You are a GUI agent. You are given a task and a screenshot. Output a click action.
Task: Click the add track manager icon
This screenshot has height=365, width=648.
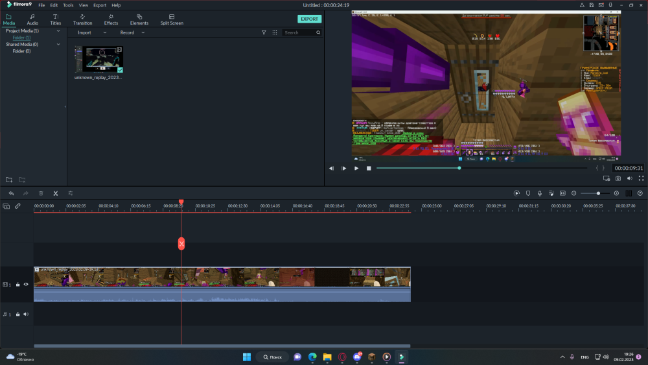(6, 206)
